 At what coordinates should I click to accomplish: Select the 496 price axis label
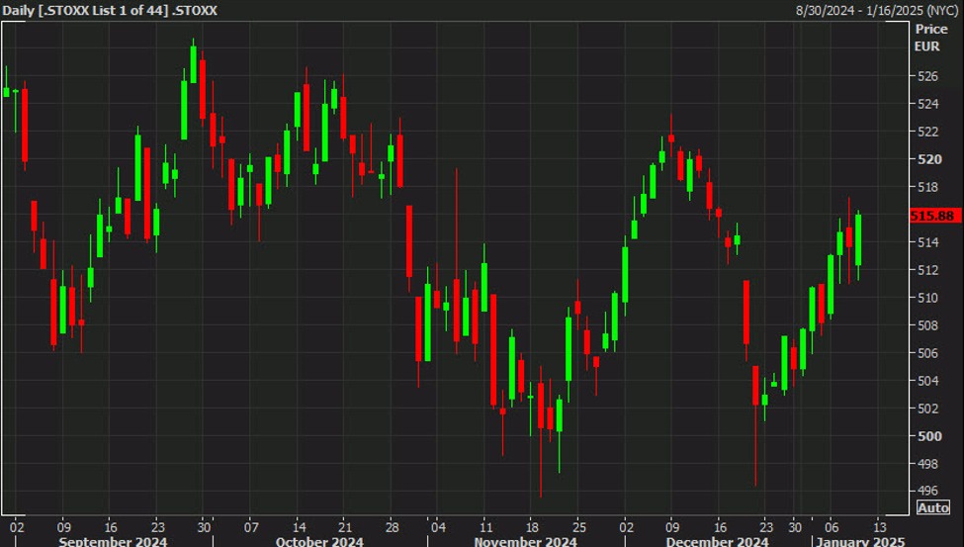click(927, 491)
